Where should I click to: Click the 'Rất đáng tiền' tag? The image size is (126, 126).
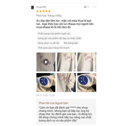(71, 43)
